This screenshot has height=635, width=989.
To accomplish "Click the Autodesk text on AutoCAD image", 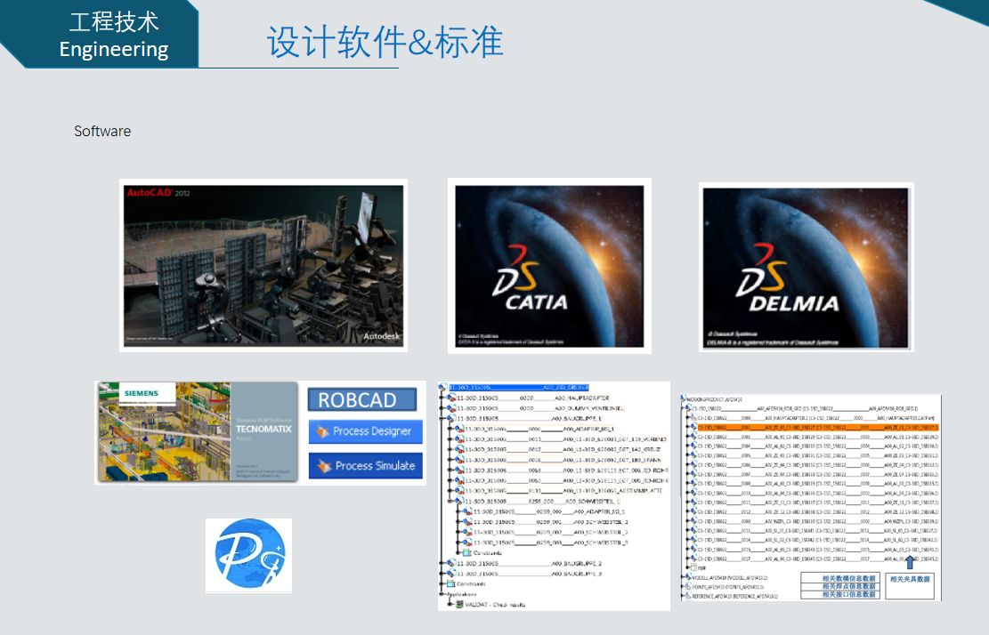I will [381, 336].
